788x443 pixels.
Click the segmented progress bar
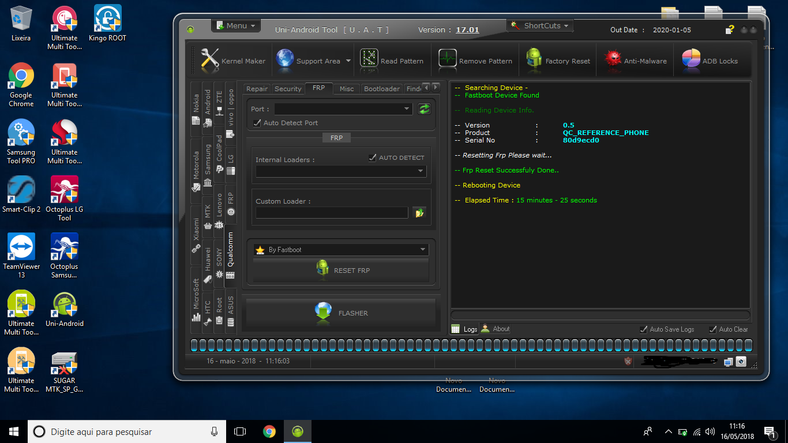pos(471,346)
